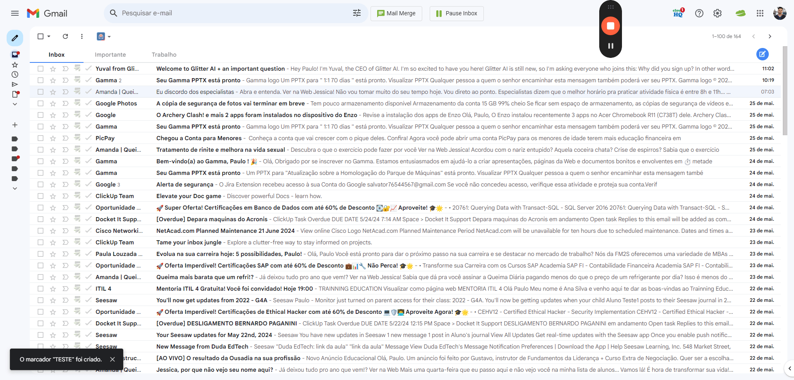Viewport: 794px width, 380px height.
Task: Switch to the Importante tab
Action: pos(110,55)
